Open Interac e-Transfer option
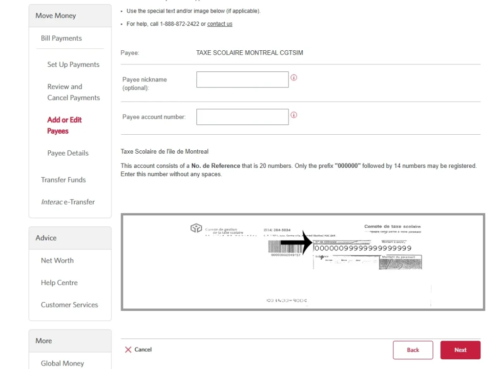 68,202
